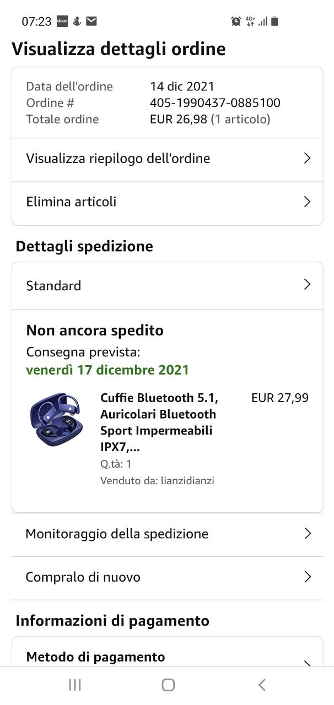Tap the email notification icon in status bar
Viewport: 334px width, 705px height.
pyautogui.click(x=91, y=21)
